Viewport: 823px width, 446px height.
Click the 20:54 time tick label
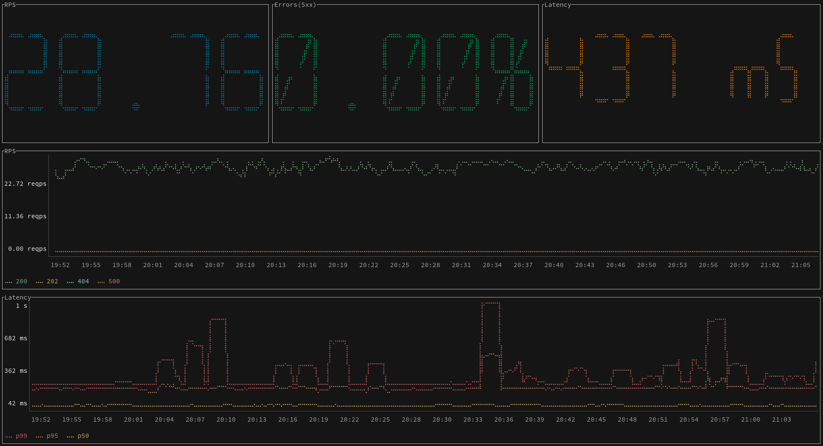click(689, 419)
